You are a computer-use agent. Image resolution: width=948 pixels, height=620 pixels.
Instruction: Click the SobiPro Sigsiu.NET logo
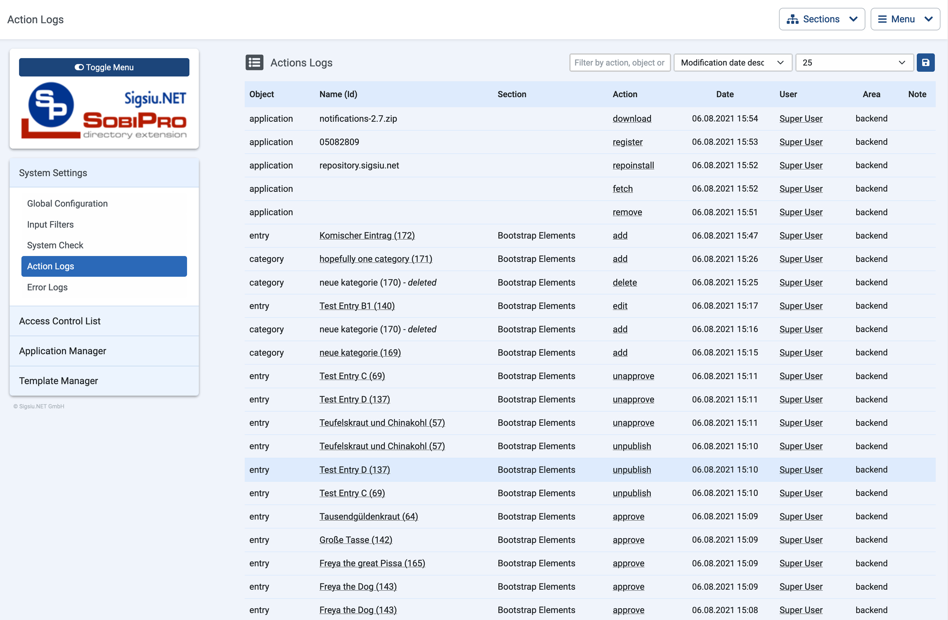point(104,111)
